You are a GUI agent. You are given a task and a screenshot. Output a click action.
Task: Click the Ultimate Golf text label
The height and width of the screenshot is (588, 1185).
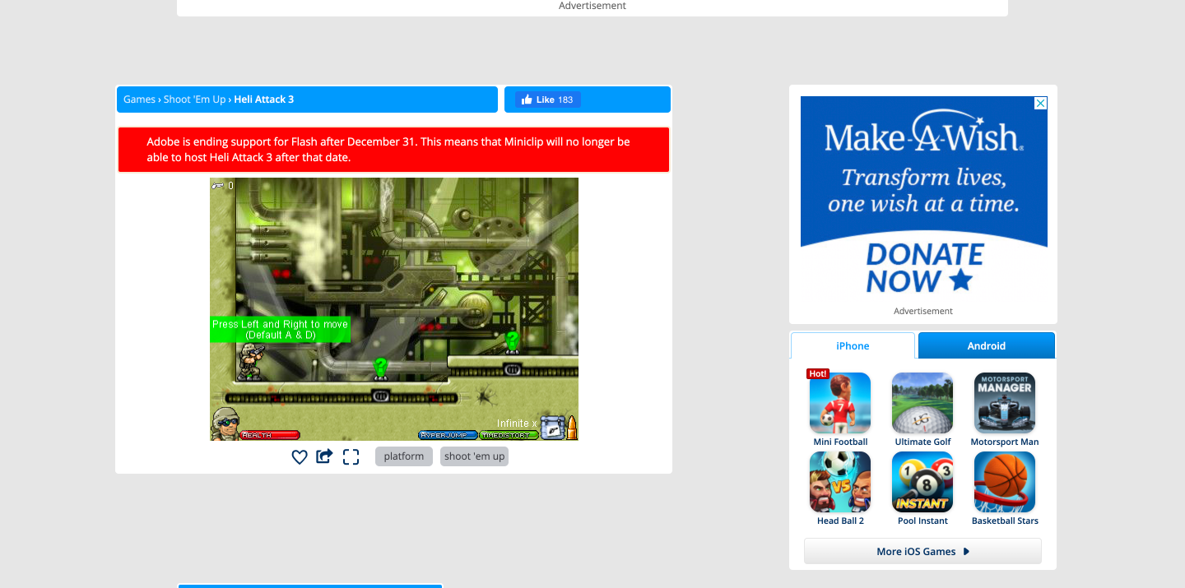[922, 442]
